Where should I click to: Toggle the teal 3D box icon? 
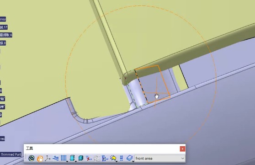(81, 158)
